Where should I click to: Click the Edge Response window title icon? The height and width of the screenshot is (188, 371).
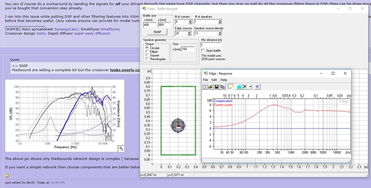tap(205, 74)
